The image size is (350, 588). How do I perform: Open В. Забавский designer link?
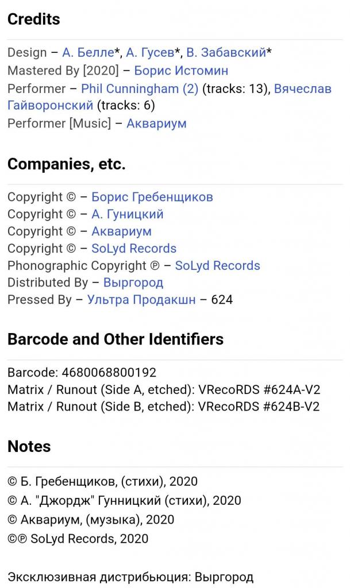226,52
